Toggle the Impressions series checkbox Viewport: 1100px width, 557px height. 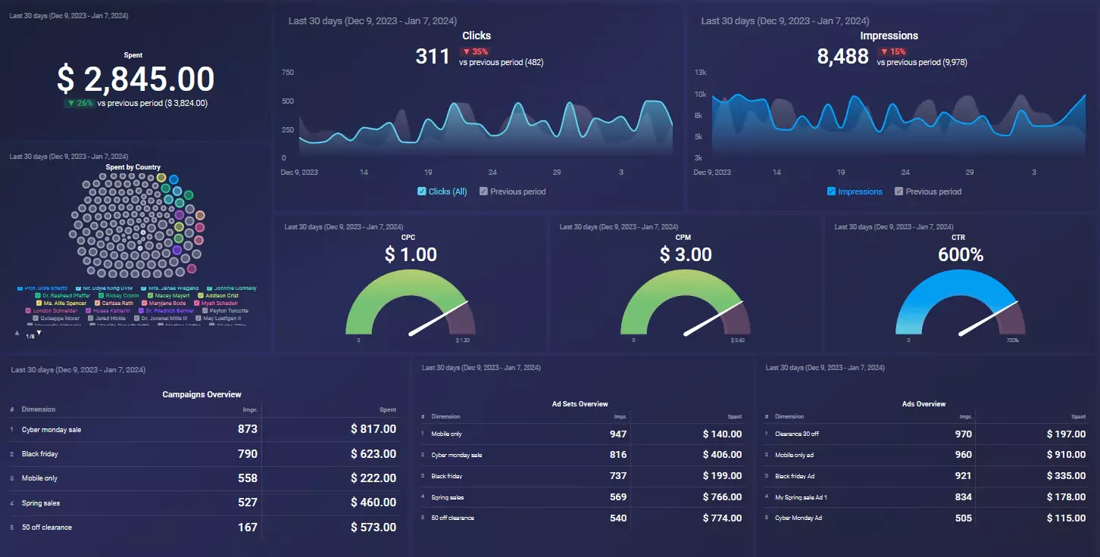point(831,191)
